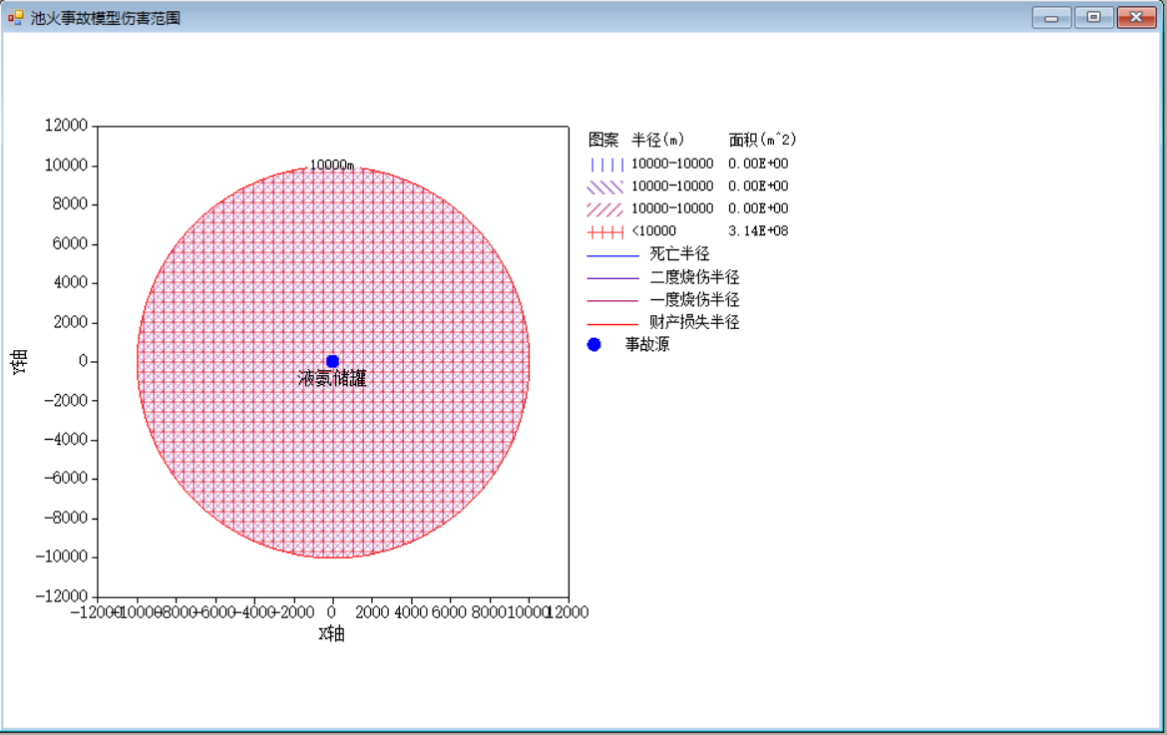Click 10000-10000 in the purple hatch row
Screen dimensions: 1167x735
coord(673,185)
